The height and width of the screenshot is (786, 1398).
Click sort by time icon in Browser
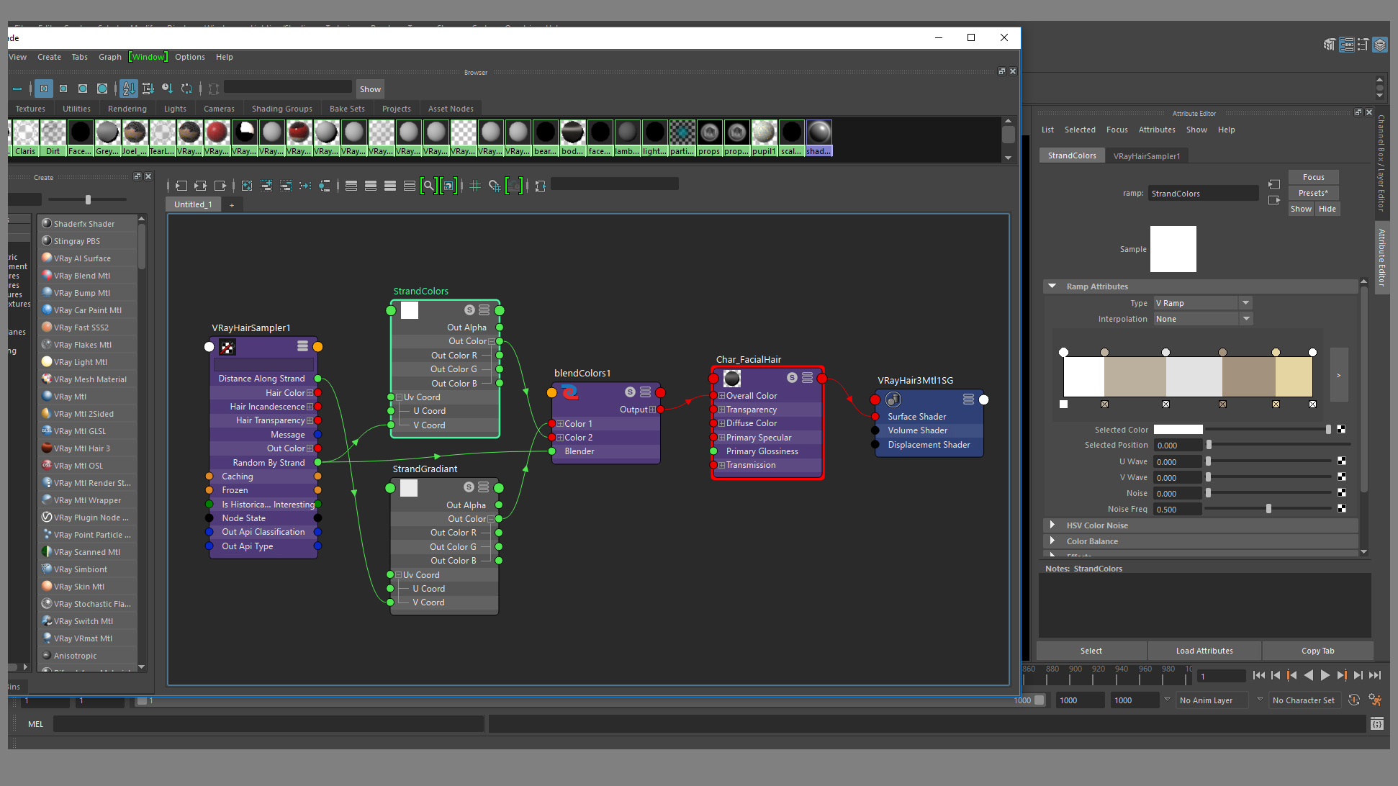[x=167, y=89]
